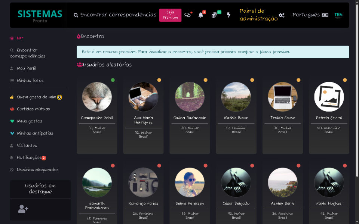Open the add featured user icon
This screenshot has width=359, height=224.
22,209
